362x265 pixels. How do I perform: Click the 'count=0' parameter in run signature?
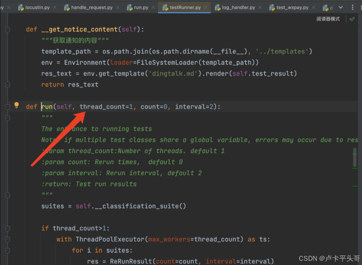click(154, 107)
